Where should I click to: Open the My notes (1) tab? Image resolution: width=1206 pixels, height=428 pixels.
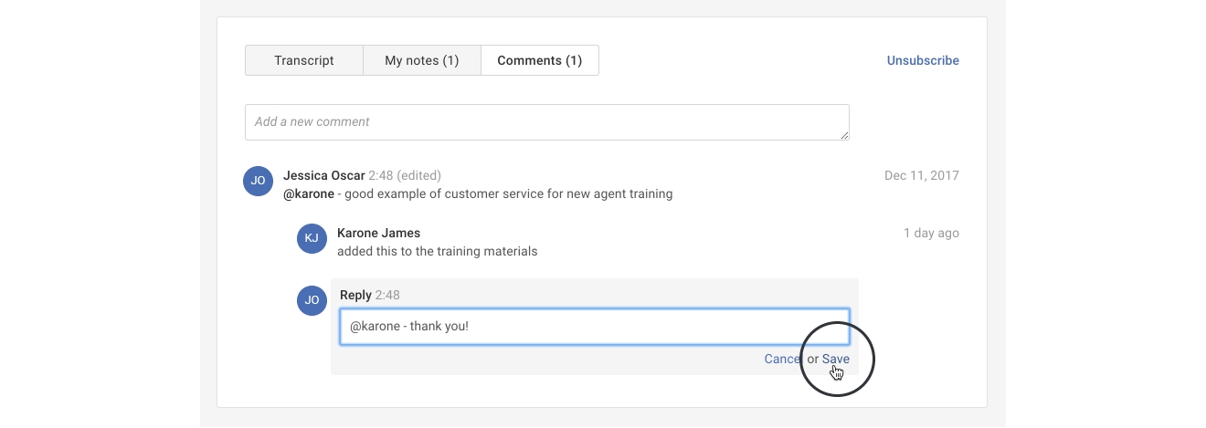pyautogui.click(x=421, y=61)
